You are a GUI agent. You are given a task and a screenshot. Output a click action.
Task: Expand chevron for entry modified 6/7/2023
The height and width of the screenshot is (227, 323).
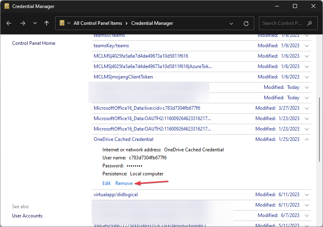coord(307,215)
